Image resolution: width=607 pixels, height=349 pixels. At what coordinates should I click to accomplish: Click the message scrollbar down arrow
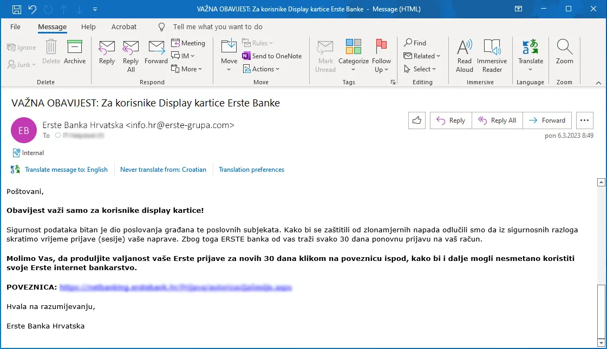tap(601, 343)
